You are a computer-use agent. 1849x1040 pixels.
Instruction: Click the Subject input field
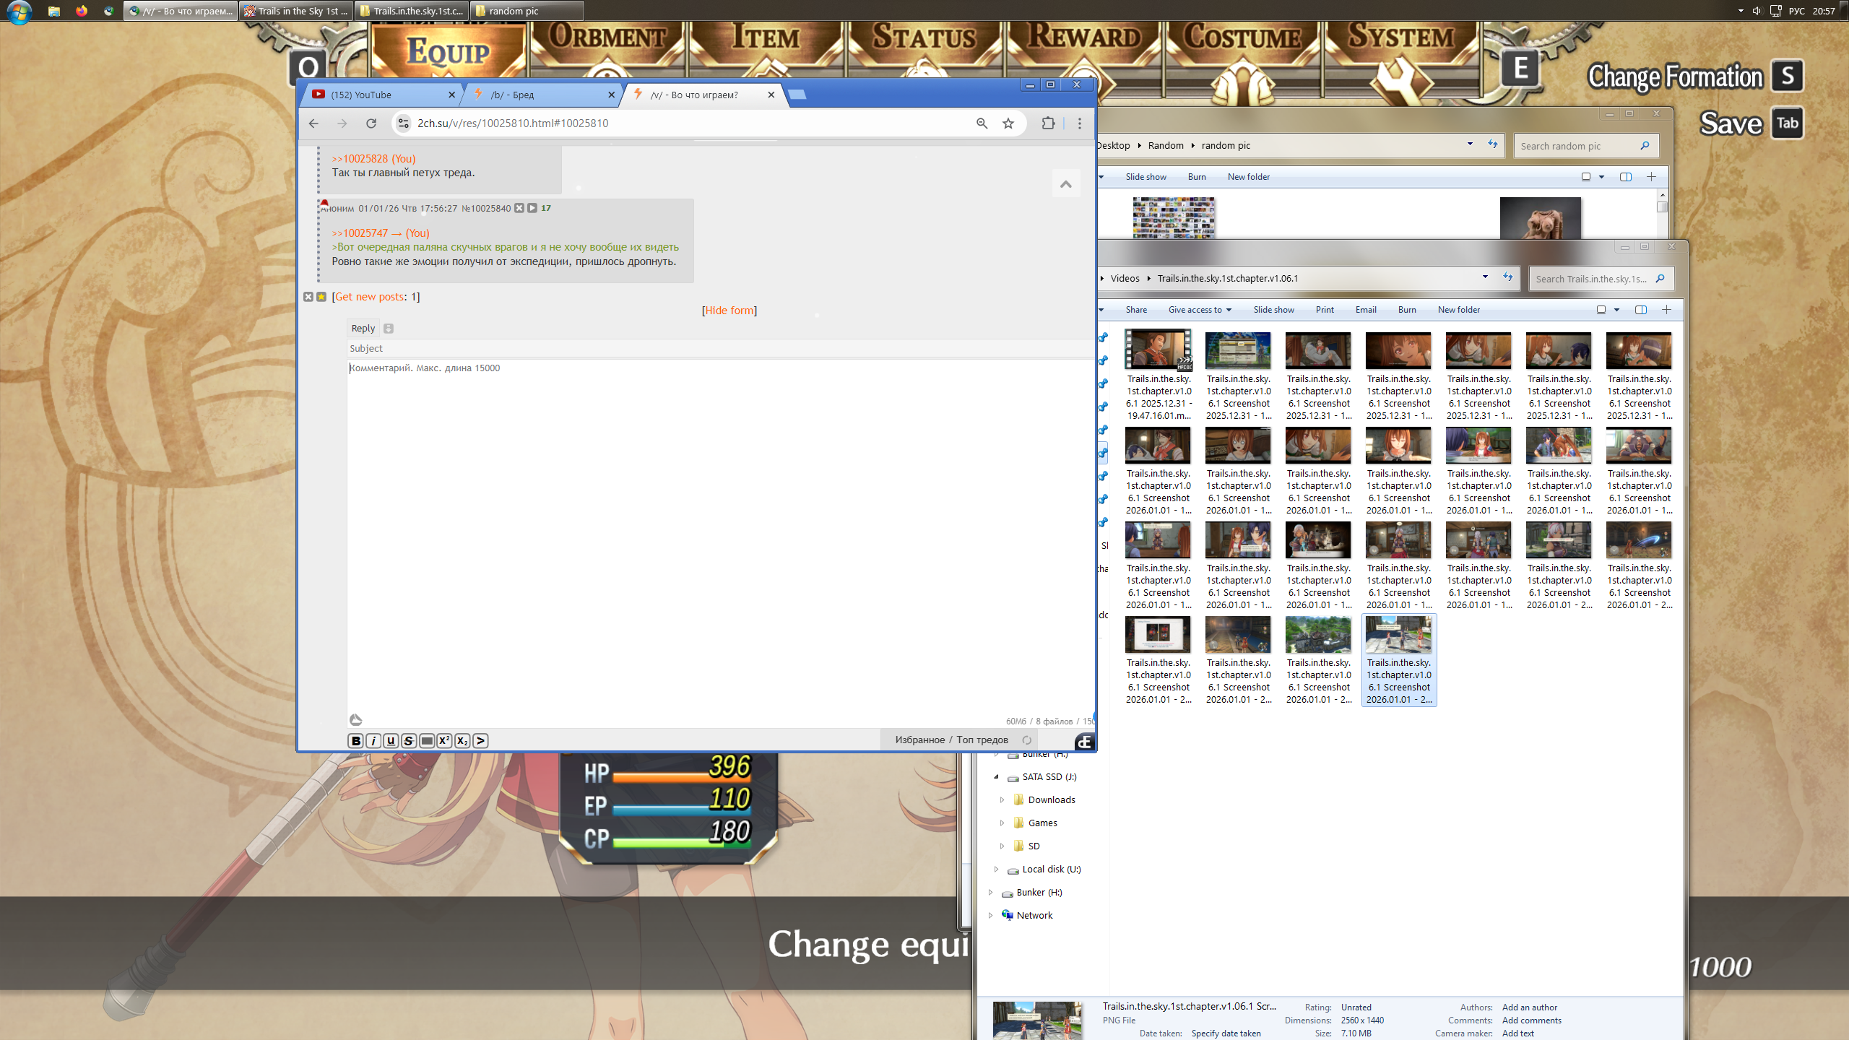715,348
